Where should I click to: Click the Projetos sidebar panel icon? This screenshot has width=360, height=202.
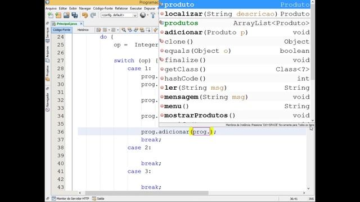coord(47,79)
